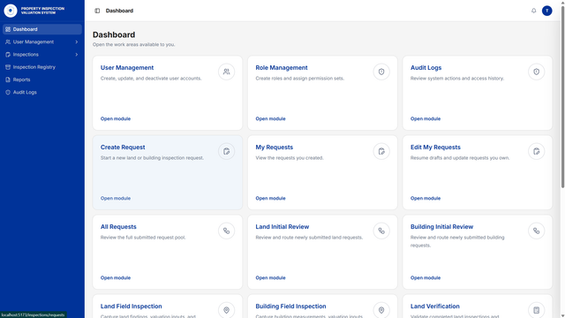Screen dimensions: 565x318
Task: Click the Dashboard grid icon in sidebar
Action: [8, 29]
